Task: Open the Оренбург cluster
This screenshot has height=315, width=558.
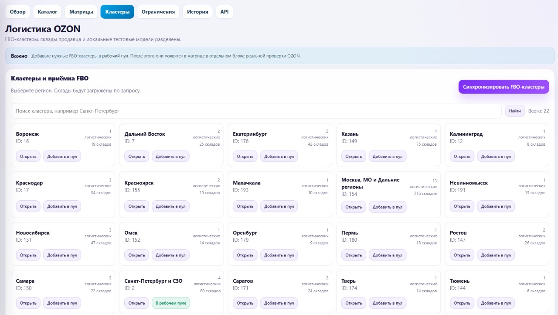Action: point(245,255)
